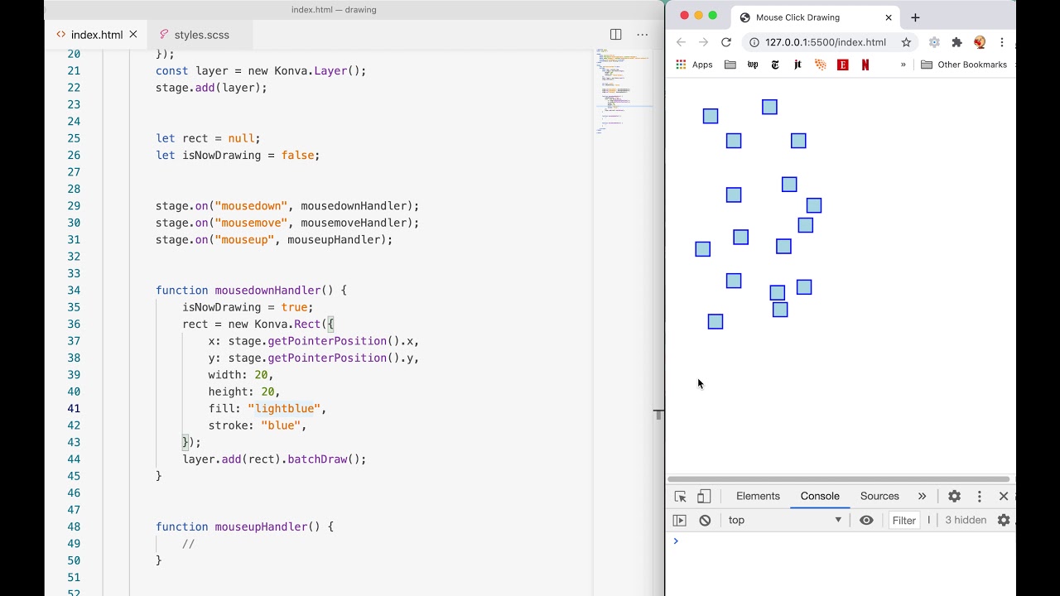1060x596 pixels.
Task: Click the browser back arrow
Action: click(681, 42)
